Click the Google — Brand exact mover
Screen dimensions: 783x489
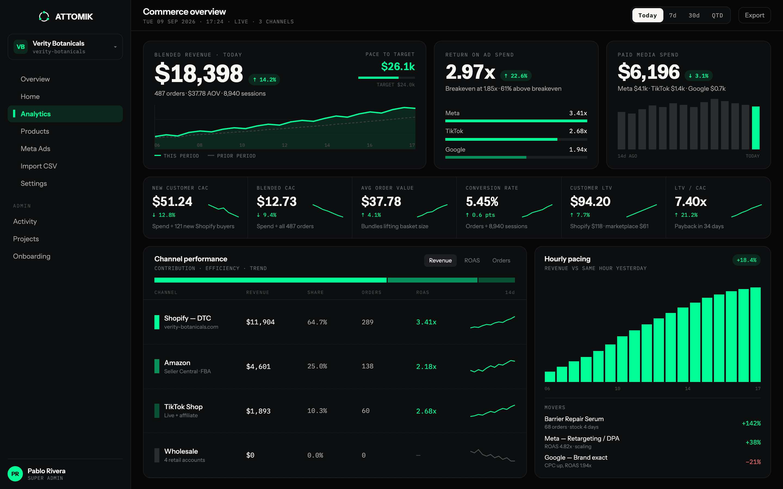click(652, 461)
